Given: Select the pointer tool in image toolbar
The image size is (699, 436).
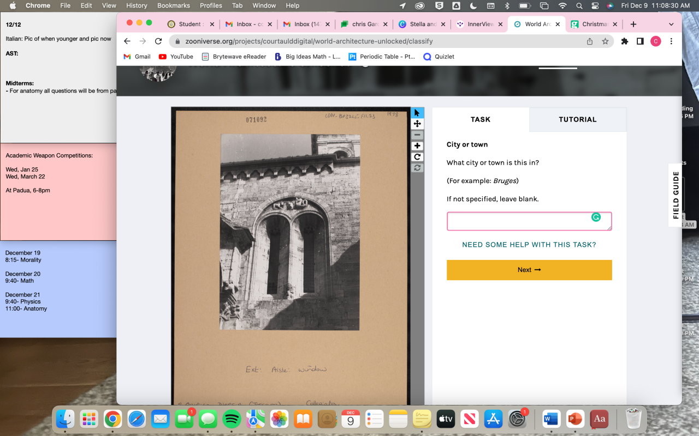Looking at the screenshot, I should point(417,113).
